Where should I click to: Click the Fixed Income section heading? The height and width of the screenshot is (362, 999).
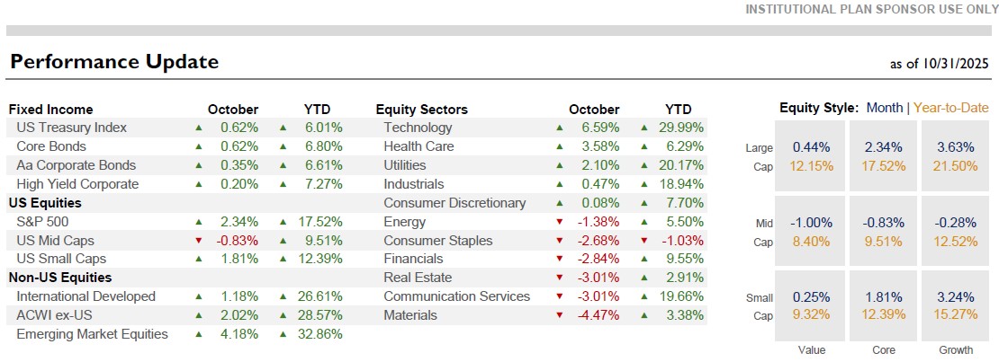[50, 110]
